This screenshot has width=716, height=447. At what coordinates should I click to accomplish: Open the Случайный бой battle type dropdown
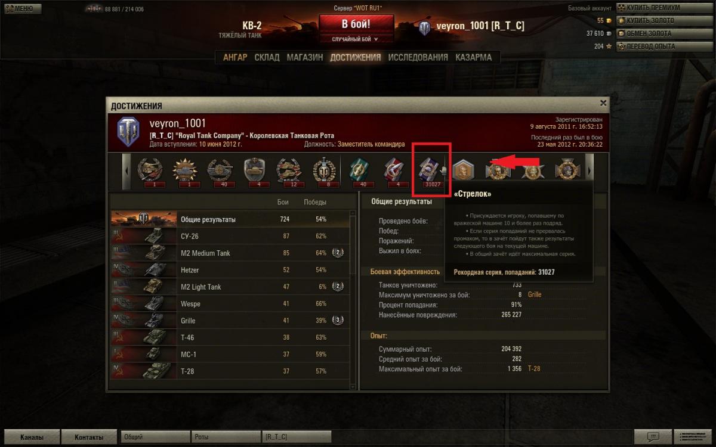[x=356, y=39]
